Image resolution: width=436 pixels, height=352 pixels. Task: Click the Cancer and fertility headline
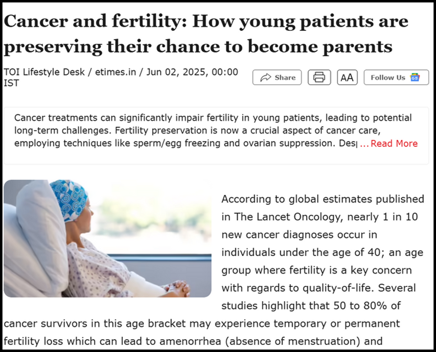[206, 34]
